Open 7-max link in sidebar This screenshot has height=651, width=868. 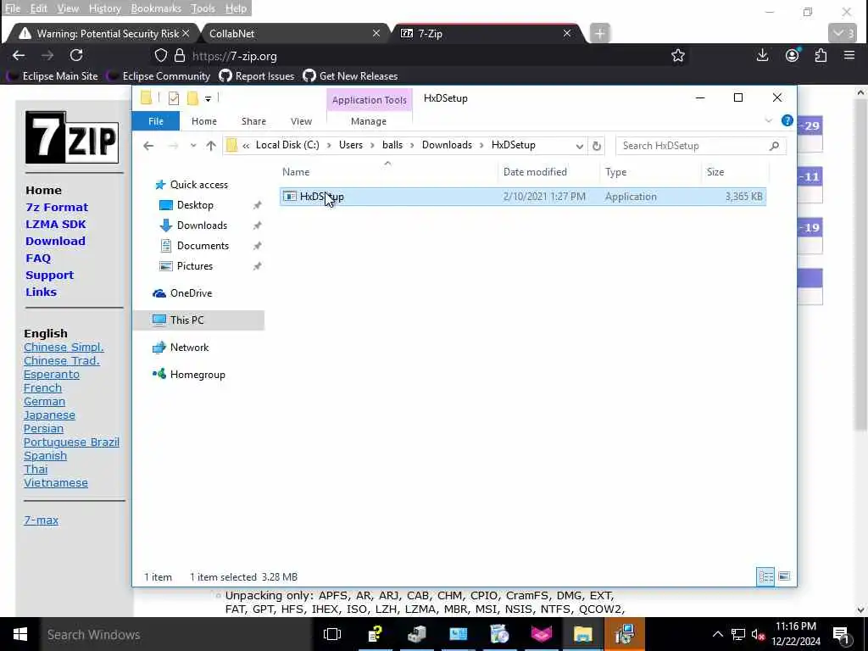(x=41, y=520)
